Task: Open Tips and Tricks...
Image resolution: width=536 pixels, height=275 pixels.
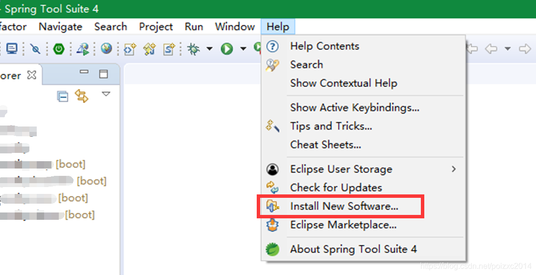Action: 363,126
